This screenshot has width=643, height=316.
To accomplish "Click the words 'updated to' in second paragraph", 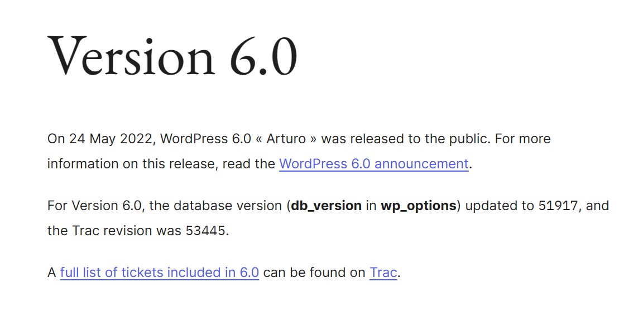I will 500,206.
